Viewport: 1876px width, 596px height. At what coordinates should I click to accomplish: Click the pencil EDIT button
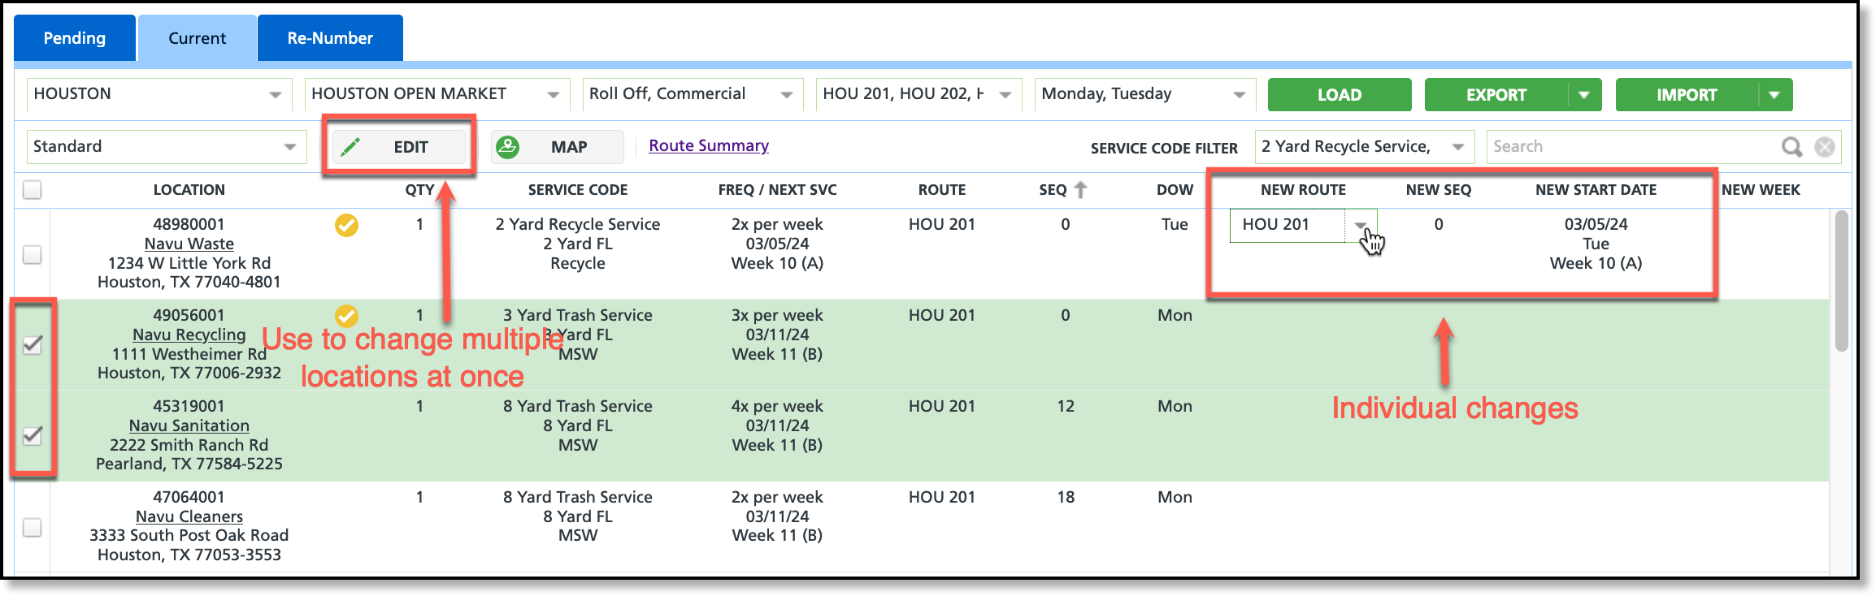click(x=398, y=147)
